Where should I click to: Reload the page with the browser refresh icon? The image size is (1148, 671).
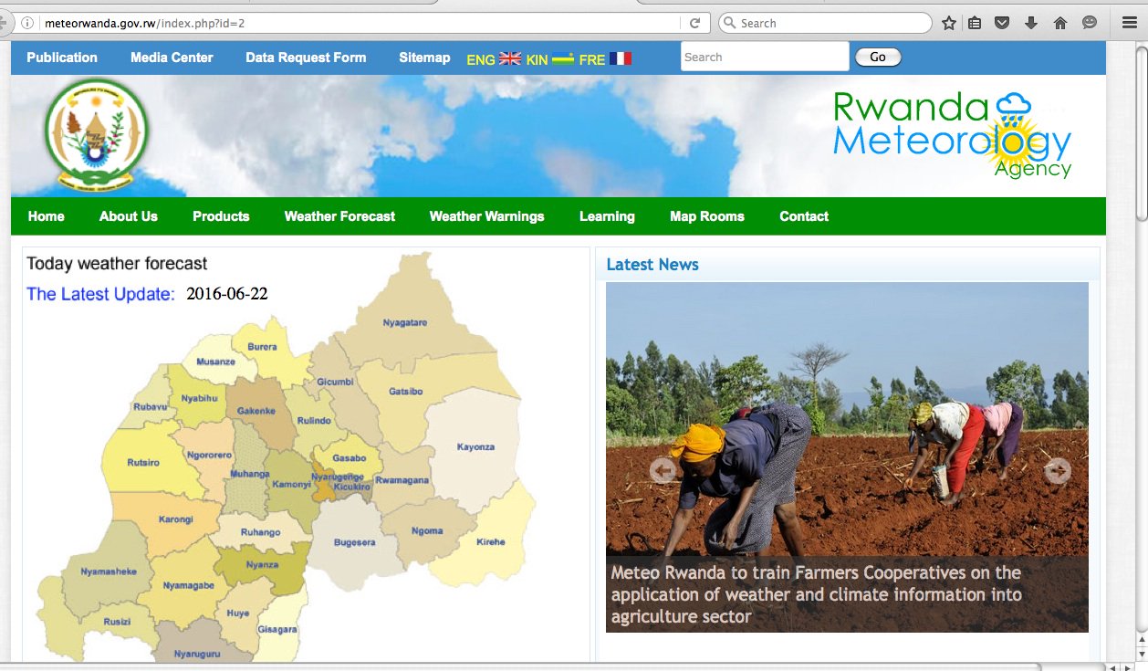point(694,23)
